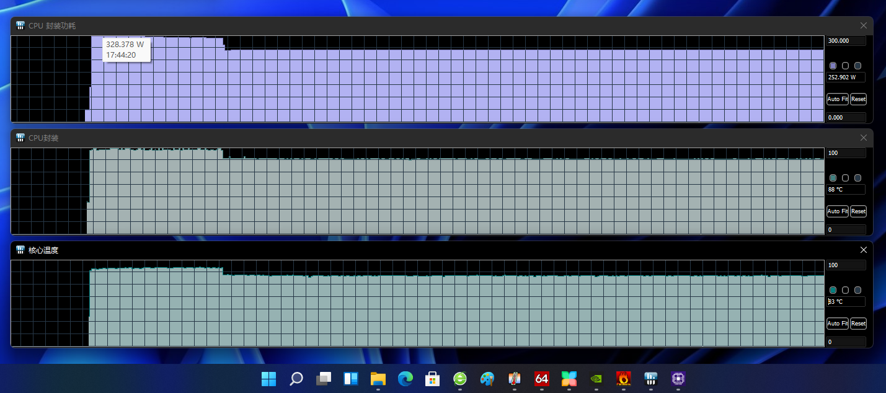Click Auto Fit in CPU 封装功耗 graph
Viewport: 886px width, 393px height.
tap(837, 99)
